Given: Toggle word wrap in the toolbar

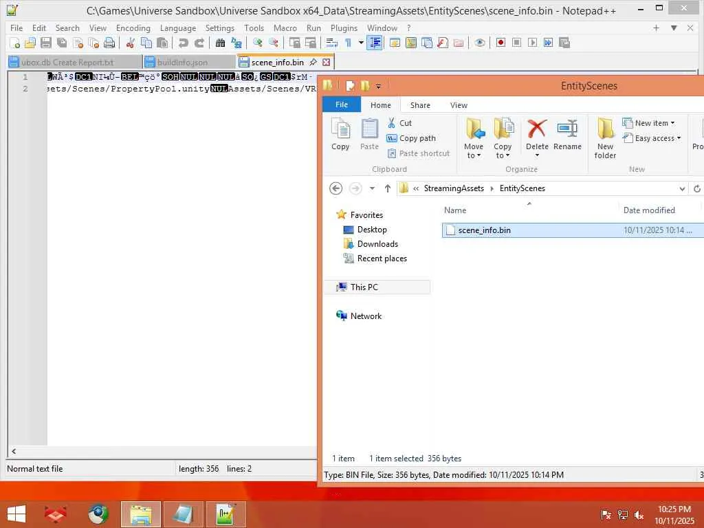Looking at the screenshot, I should (332, 43).
